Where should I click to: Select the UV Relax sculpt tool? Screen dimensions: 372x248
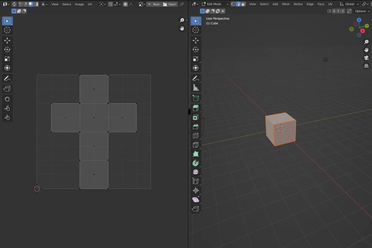point(7,109)
